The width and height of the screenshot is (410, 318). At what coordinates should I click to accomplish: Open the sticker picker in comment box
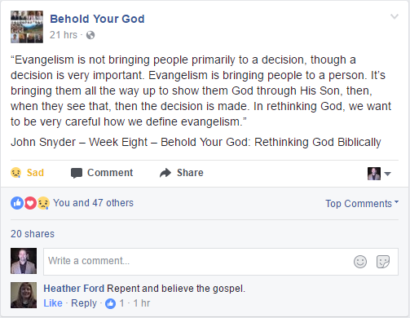383,262
